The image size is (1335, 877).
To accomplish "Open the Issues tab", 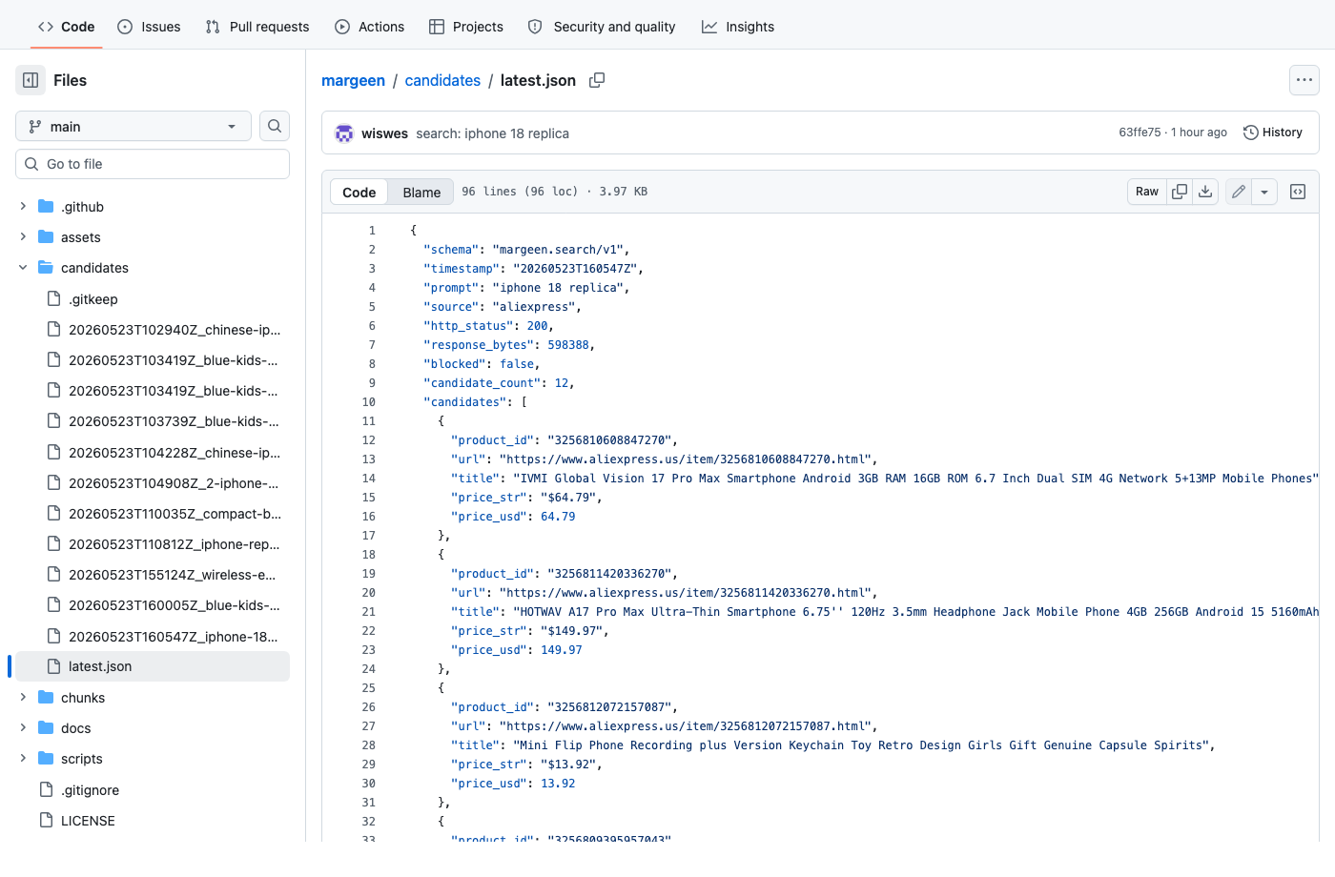I will point(149,27).
